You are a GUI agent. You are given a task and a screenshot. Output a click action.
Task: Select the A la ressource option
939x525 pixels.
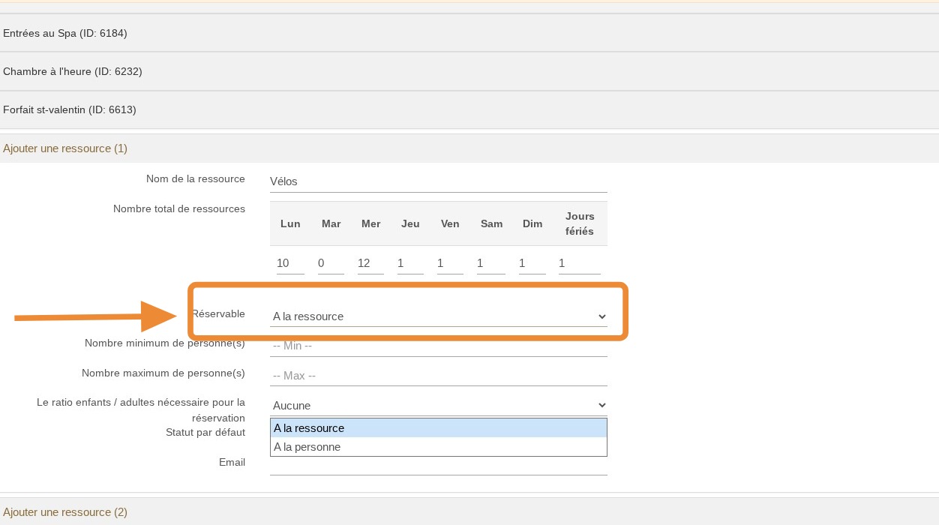(x=438, y=428)
